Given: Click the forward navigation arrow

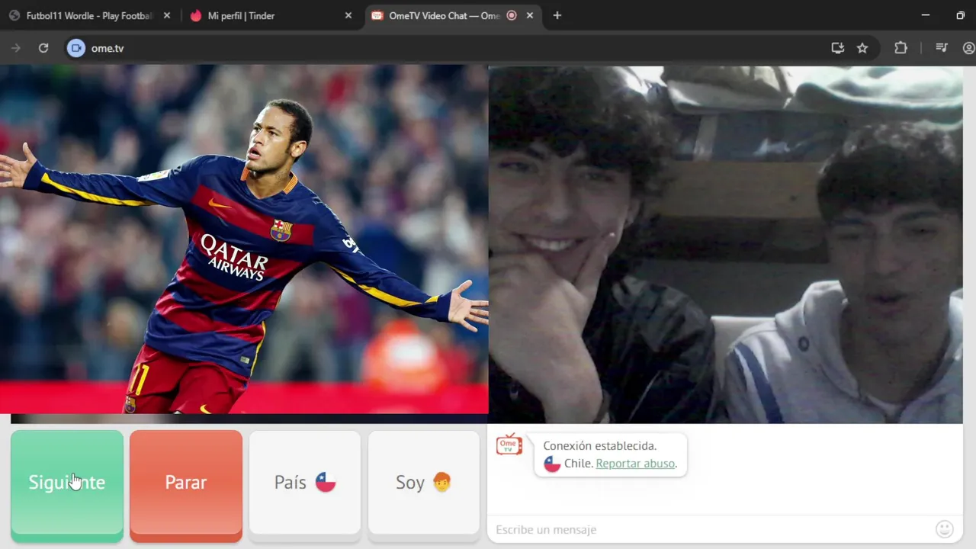Looking at the screenshot, I should click(16, 48).
